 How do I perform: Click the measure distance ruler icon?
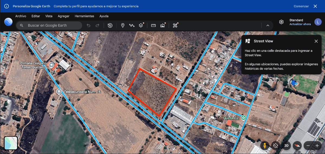click(154, 25)
